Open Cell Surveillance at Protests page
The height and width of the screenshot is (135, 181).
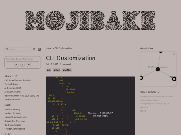(17, 80)
